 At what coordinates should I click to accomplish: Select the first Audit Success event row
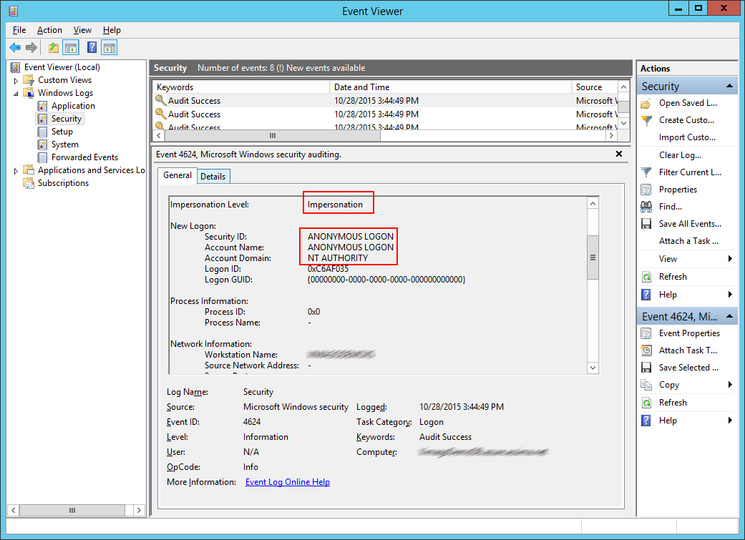(385, 101)
